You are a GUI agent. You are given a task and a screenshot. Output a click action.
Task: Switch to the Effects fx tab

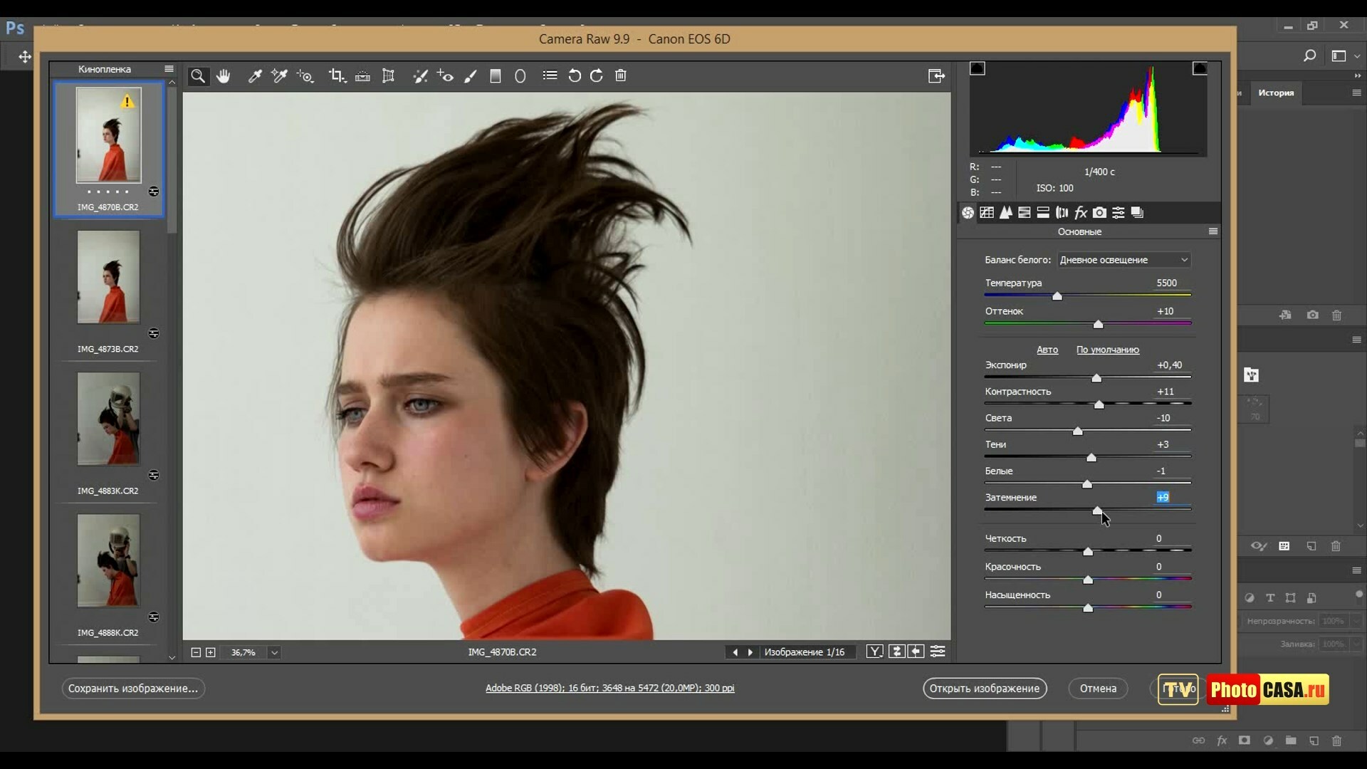(1081, 212)
